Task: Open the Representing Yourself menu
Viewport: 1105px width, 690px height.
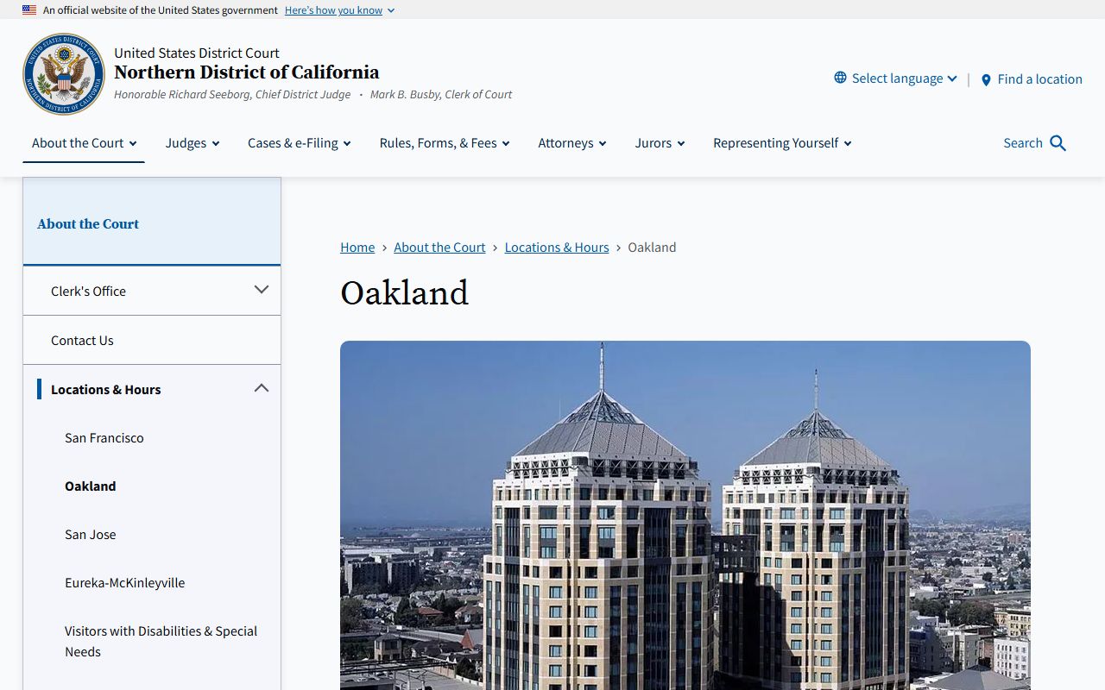Action: pyautogui.click(x=782, y=143)
